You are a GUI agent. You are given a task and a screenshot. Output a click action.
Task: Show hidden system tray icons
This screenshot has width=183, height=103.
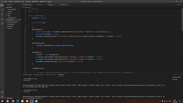coord(160,101)
